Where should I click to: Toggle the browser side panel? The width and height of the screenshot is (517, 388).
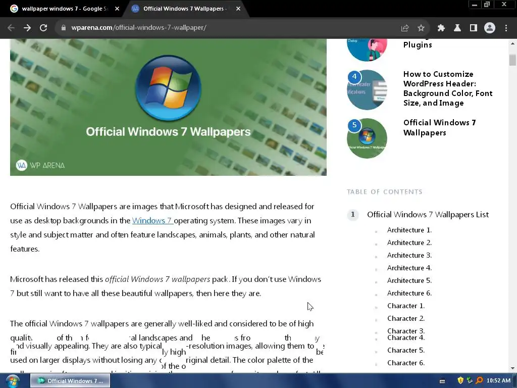click(x=473, y=28)
